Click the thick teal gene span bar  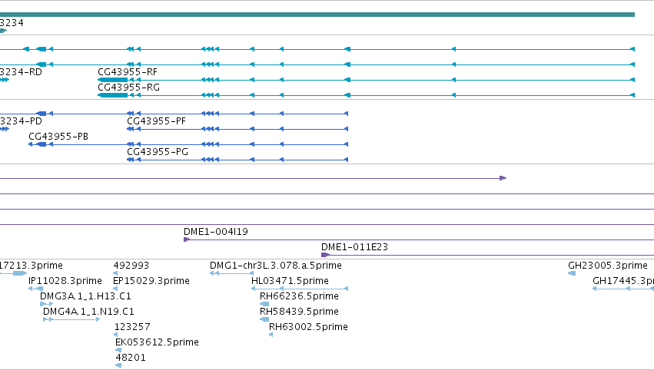click(317, 15)
